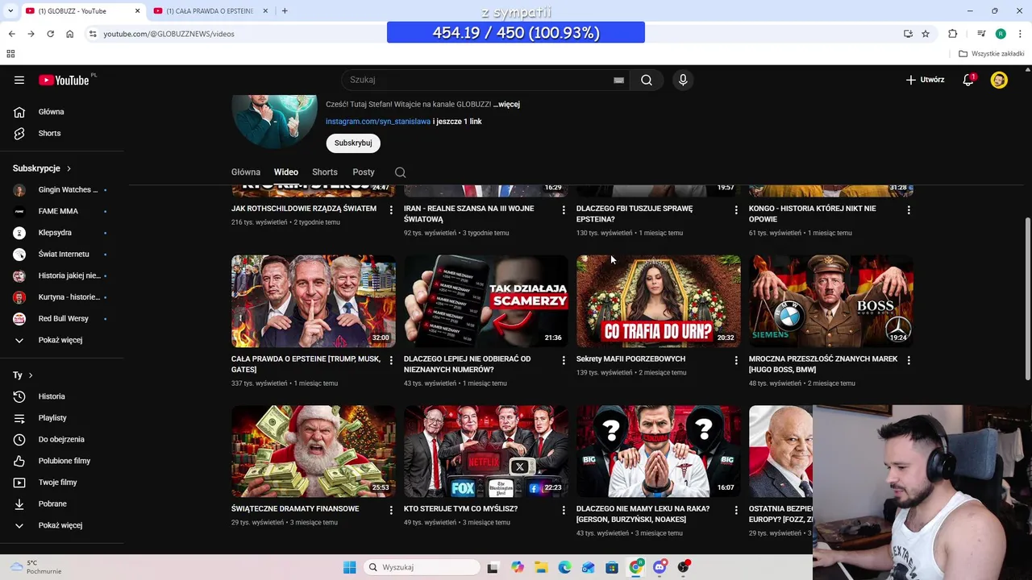Open the account avatar menu
Viewport: 1032px width, 580px height.
[999, 80]
